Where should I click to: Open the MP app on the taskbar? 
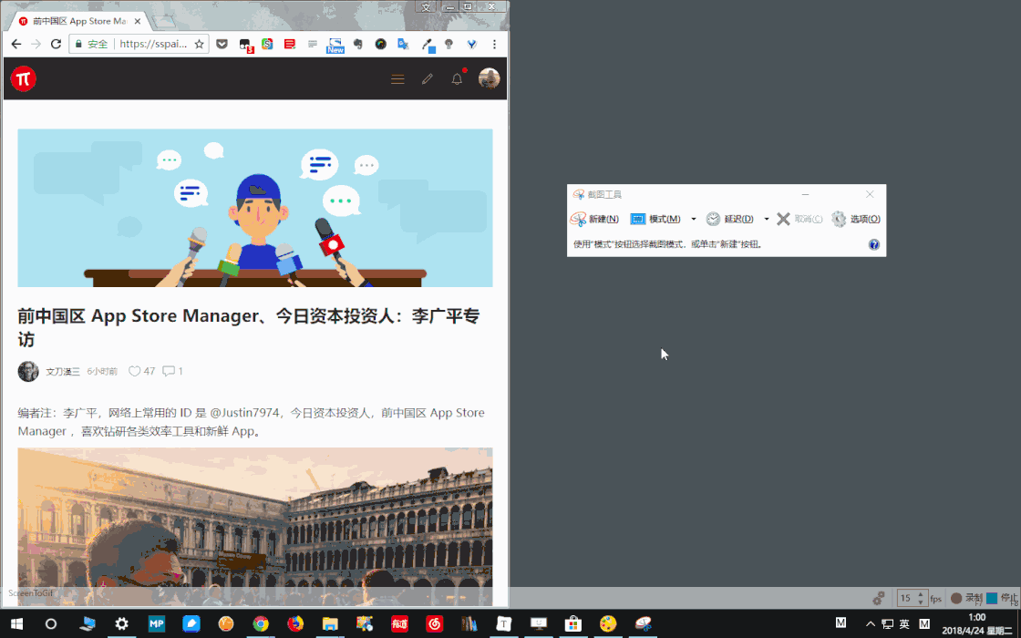point(156,623)
